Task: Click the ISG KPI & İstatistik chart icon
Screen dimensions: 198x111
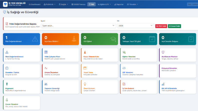Action: 163,84
